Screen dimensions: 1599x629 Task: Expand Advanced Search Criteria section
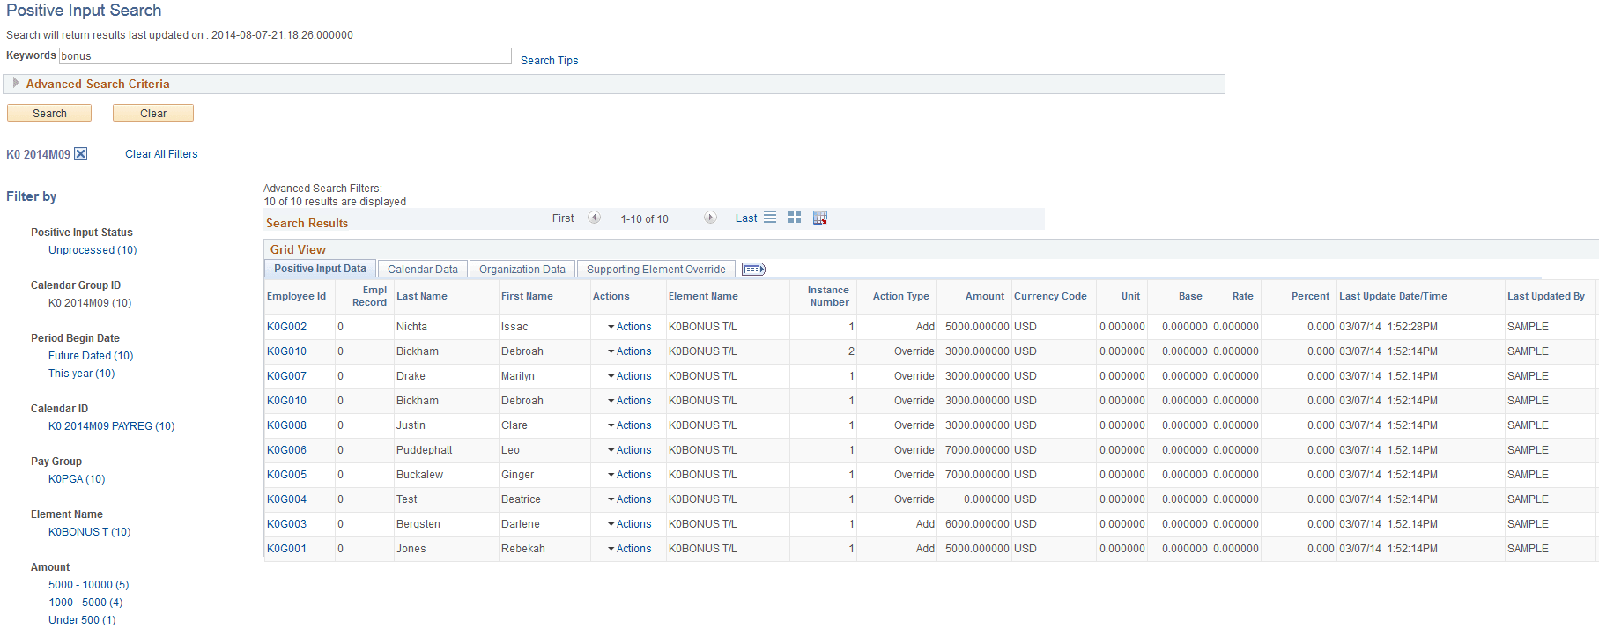(16, 83)
